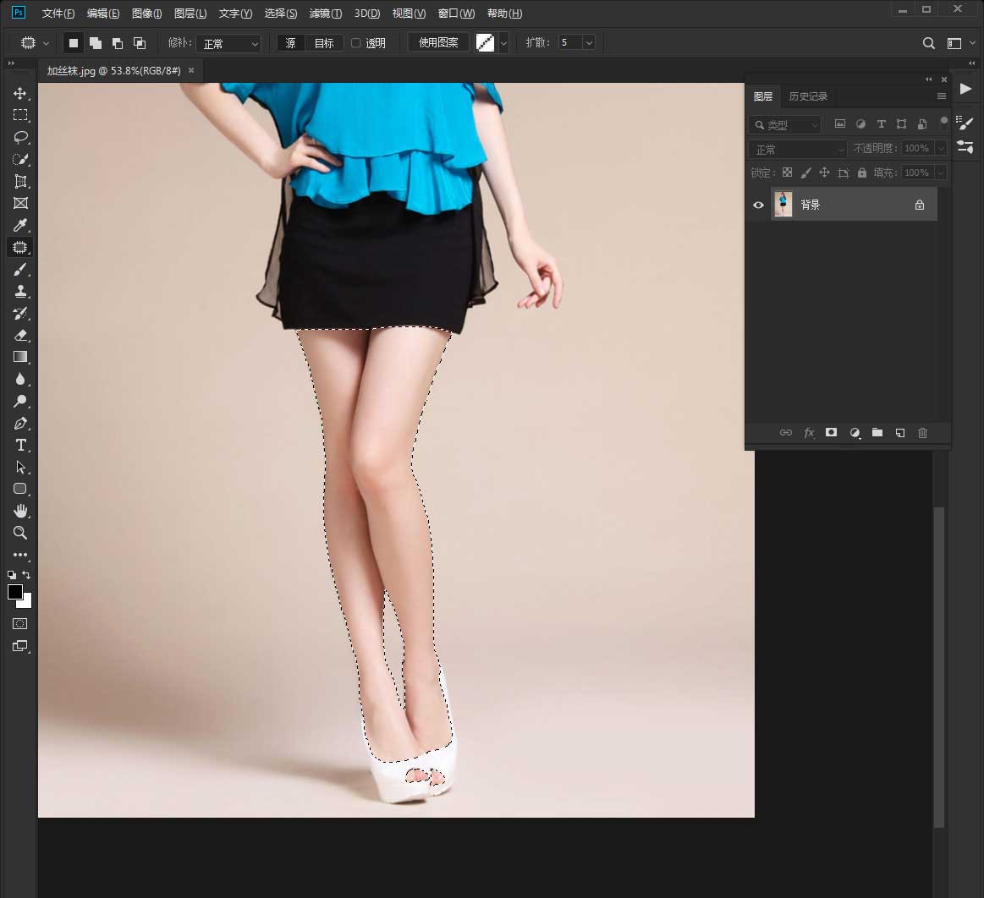This screenshot has height=898, width=984.
Task: Hide the 背景 layer with eye icon
Action: [758, 205]
